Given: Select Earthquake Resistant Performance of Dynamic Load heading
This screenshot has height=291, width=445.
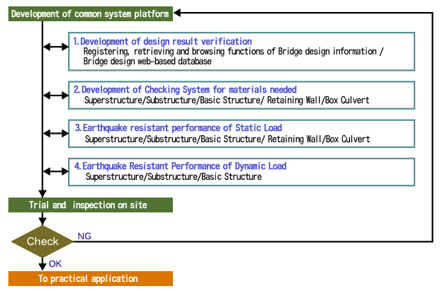Looking at the screenshot, I should pyautogui.click(x=180, y=166).
